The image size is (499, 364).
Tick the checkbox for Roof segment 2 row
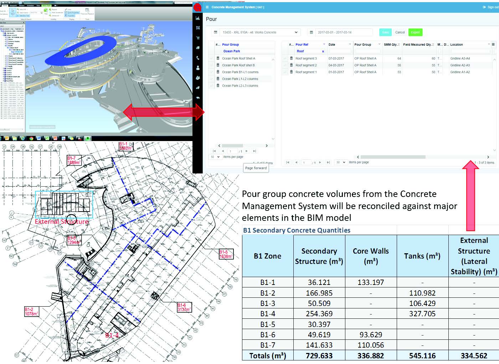tap(285, 65)
